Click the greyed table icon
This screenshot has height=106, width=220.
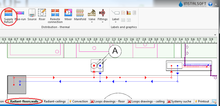129,20
